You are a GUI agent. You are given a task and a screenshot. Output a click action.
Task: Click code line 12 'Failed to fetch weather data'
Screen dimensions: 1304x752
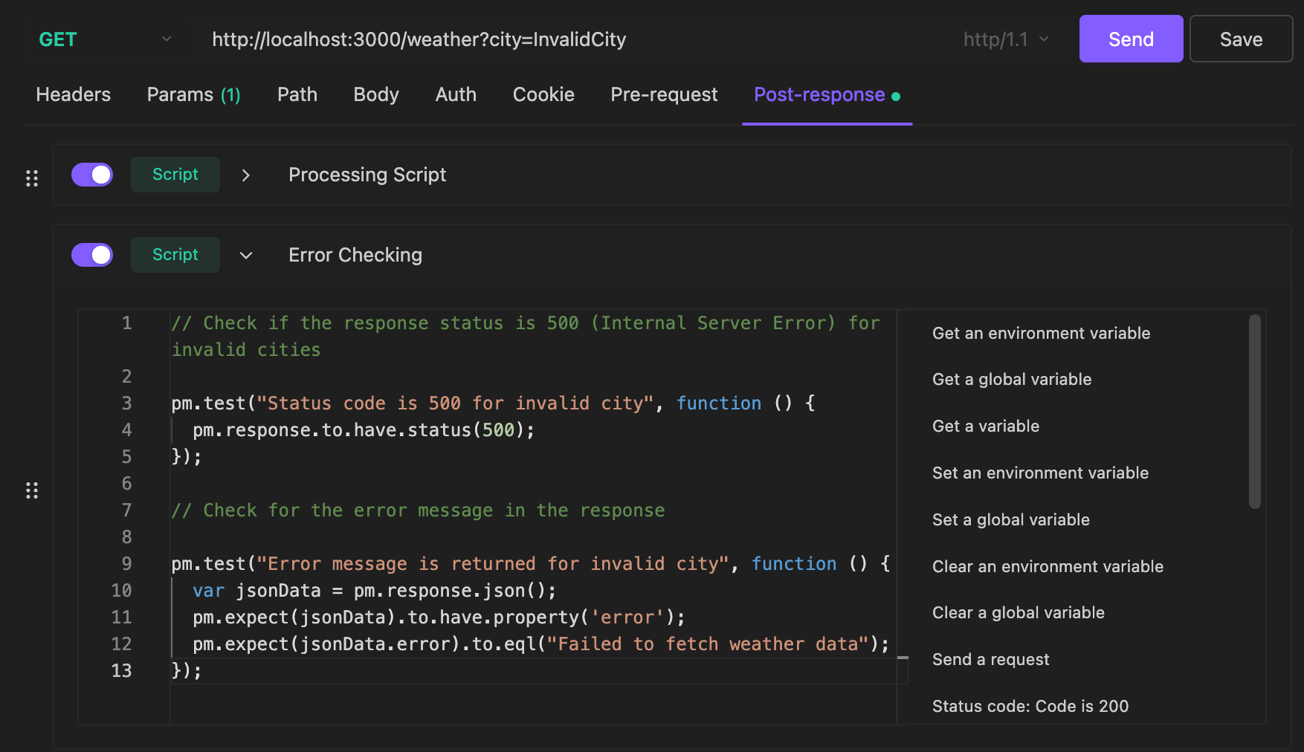[541, 644]
